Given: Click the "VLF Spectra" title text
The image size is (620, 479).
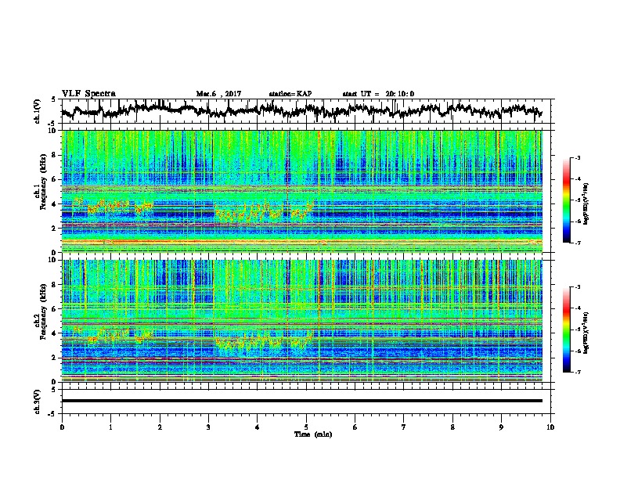Looking at the screenshot, I should (x=88, y=94).
